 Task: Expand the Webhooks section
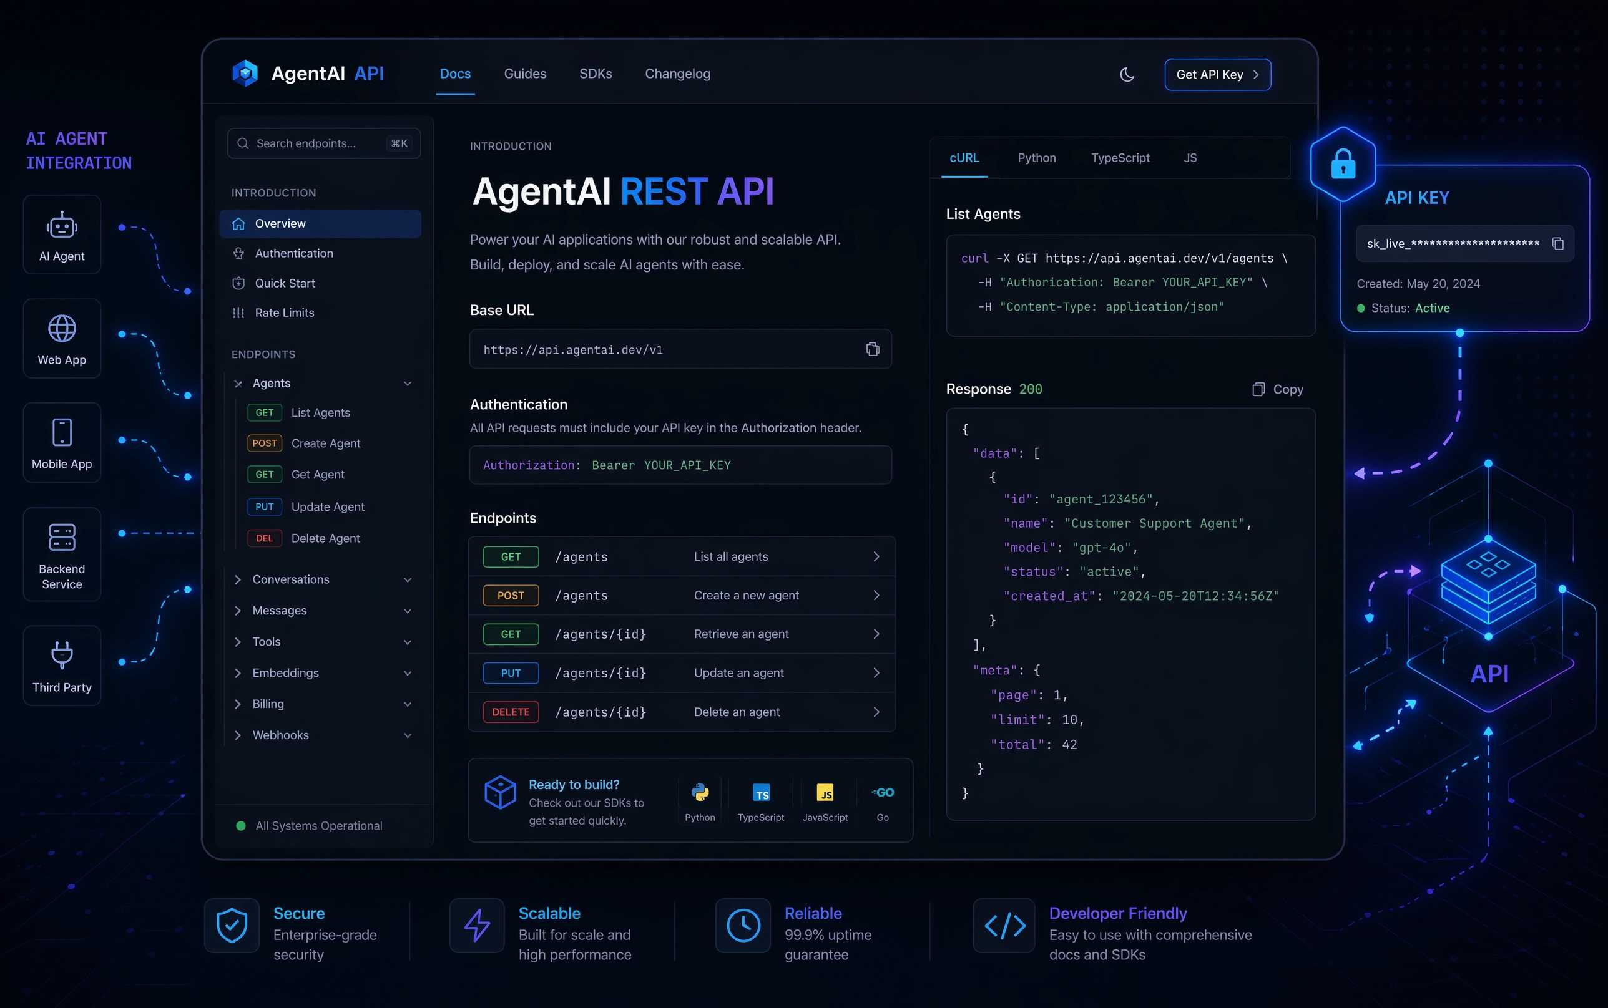coord(323,735)
